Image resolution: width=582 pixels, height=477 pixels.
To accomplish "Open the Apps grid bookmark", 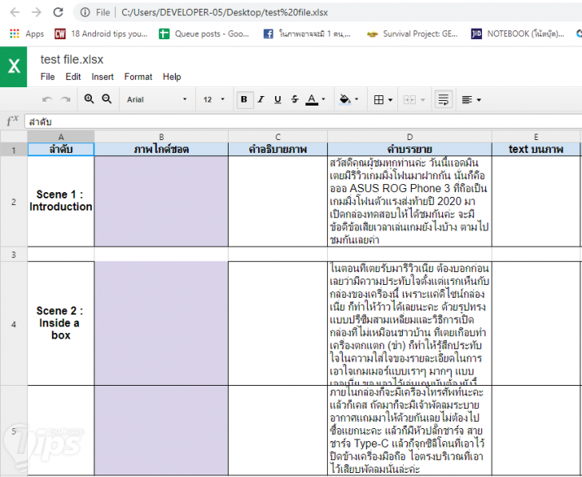I will 26,34.
